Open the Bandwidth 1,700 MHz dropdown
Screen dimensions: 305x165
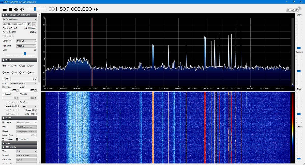(x=26, y=41)
